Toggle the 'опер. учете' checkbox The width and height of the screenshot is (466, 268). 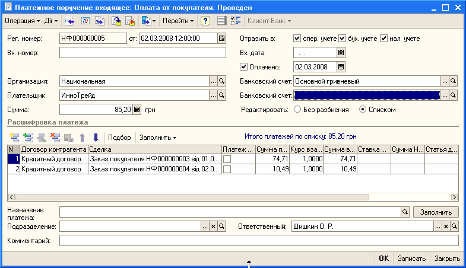[x=297, y=39]
